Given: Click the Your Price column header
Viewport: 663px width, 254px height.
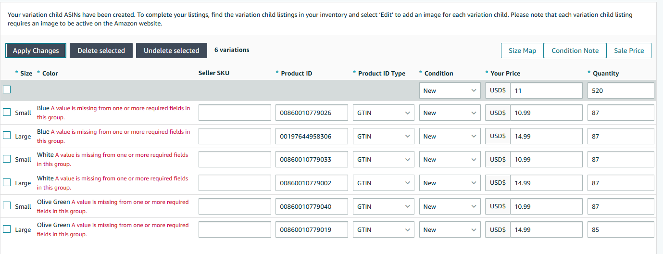Looking at the screenshot, I should [x=505, y=74].
